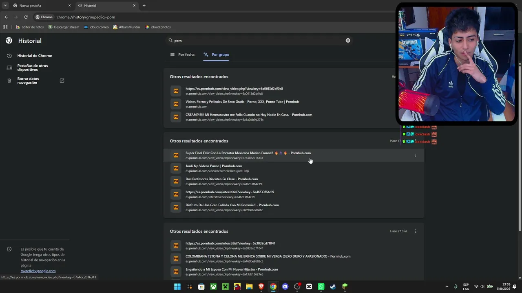This screenshot has width=522, height=293.
Task: Switch to the Nueva pestaña tab
Action: (x=41, y=6)
